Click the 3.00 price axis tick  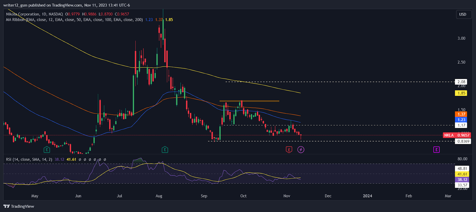pyautogui.click(x=461, y=38)
